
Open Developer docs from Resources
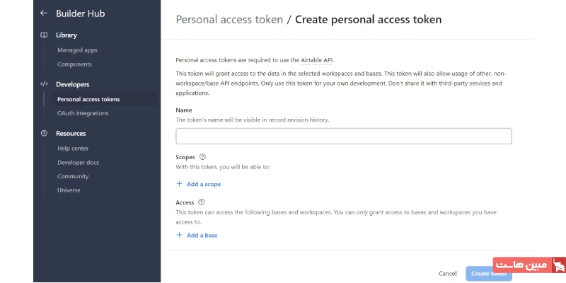pos(78,162)
